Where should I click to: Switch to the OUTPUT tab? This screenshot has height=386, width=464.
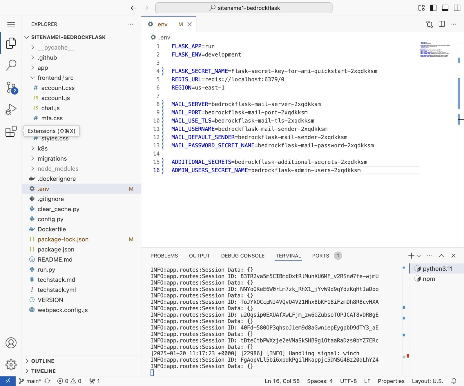click(x=200, y=256)
